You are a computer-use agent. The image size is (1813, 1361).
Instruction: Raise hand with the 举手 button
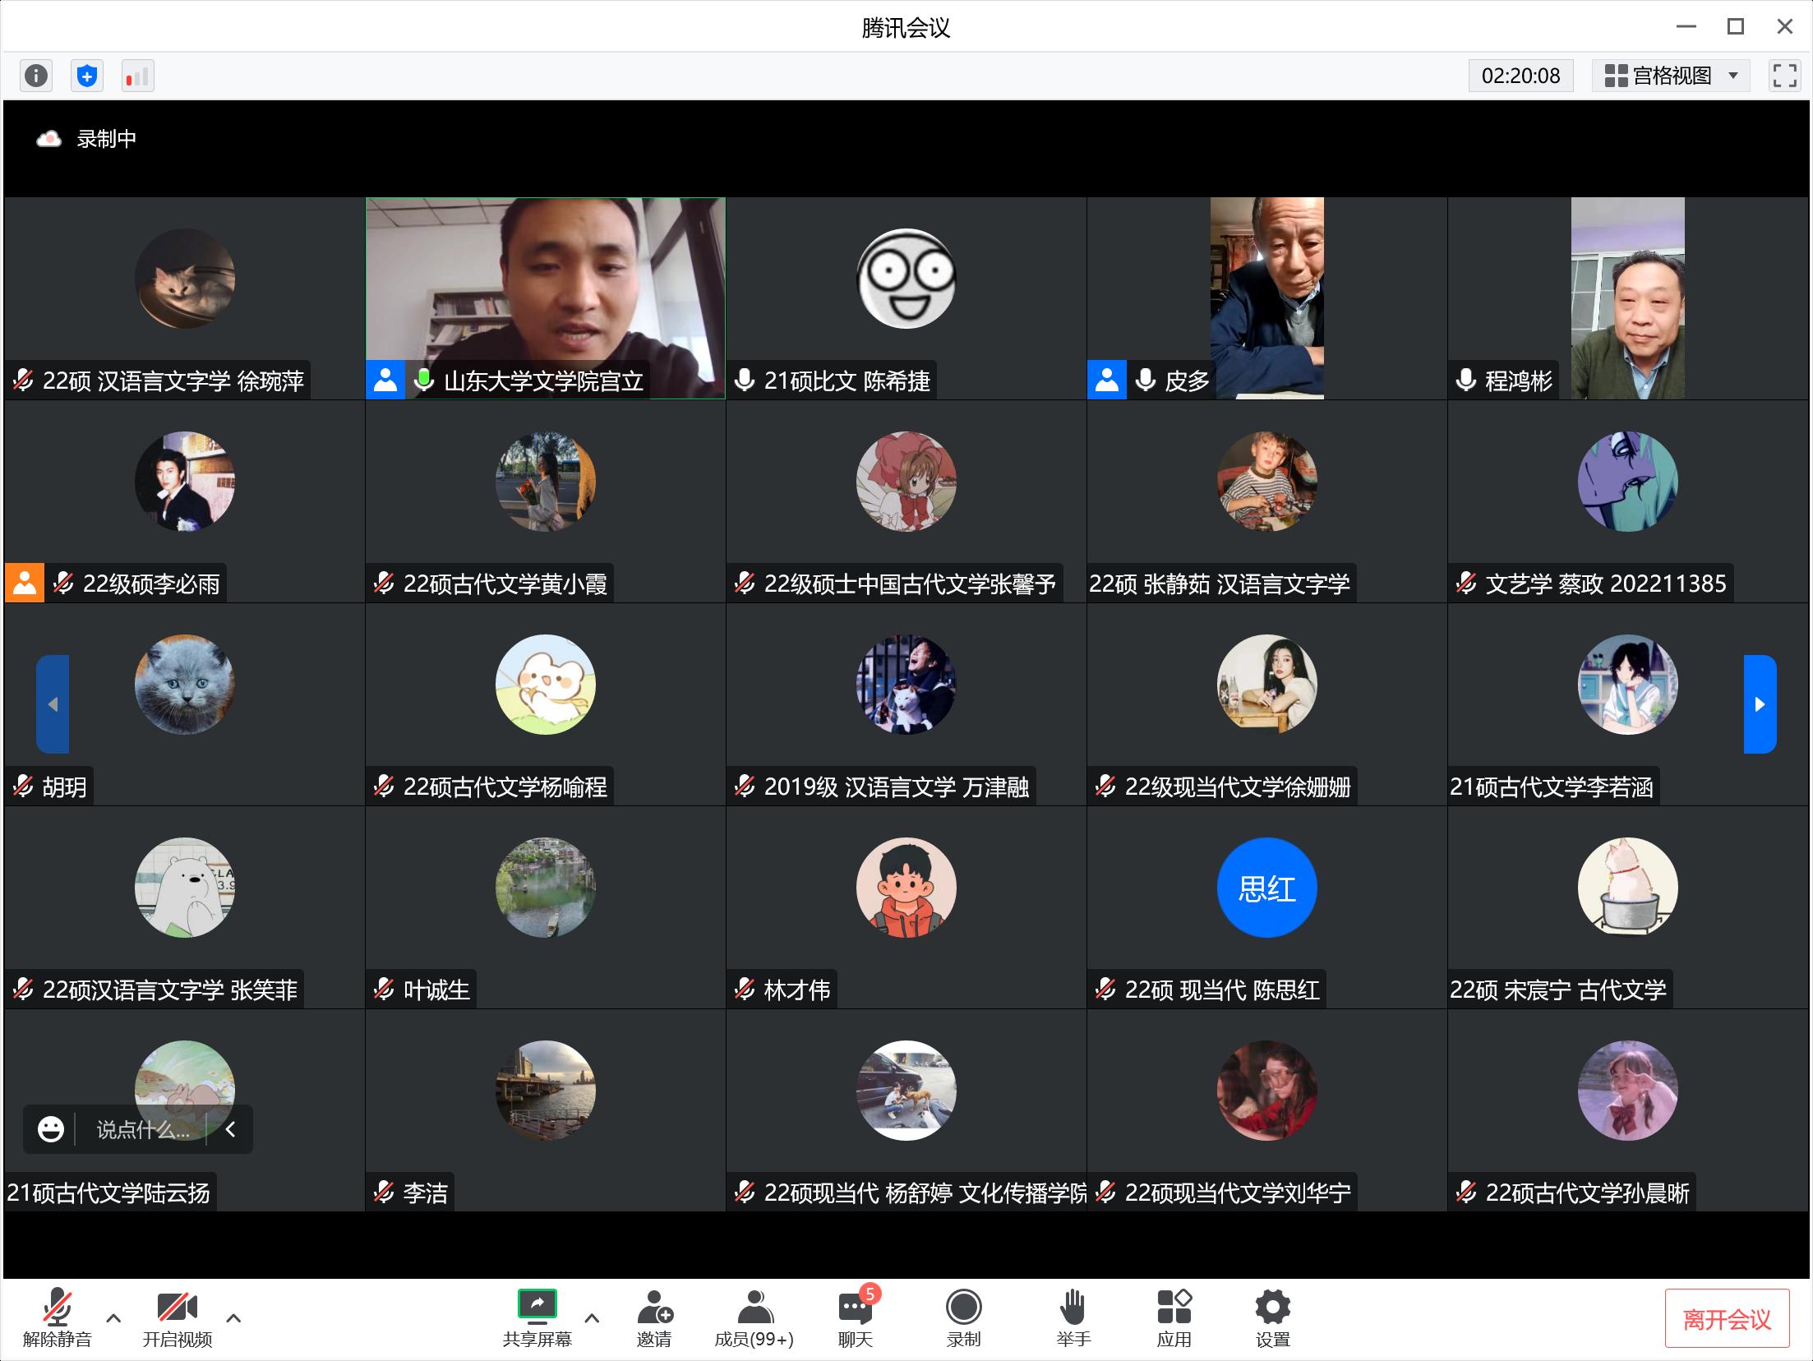1073,1318
